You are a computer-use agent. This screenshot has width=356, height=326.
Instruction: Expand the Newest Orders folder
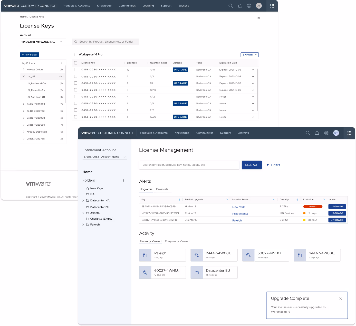pos(24,69)
